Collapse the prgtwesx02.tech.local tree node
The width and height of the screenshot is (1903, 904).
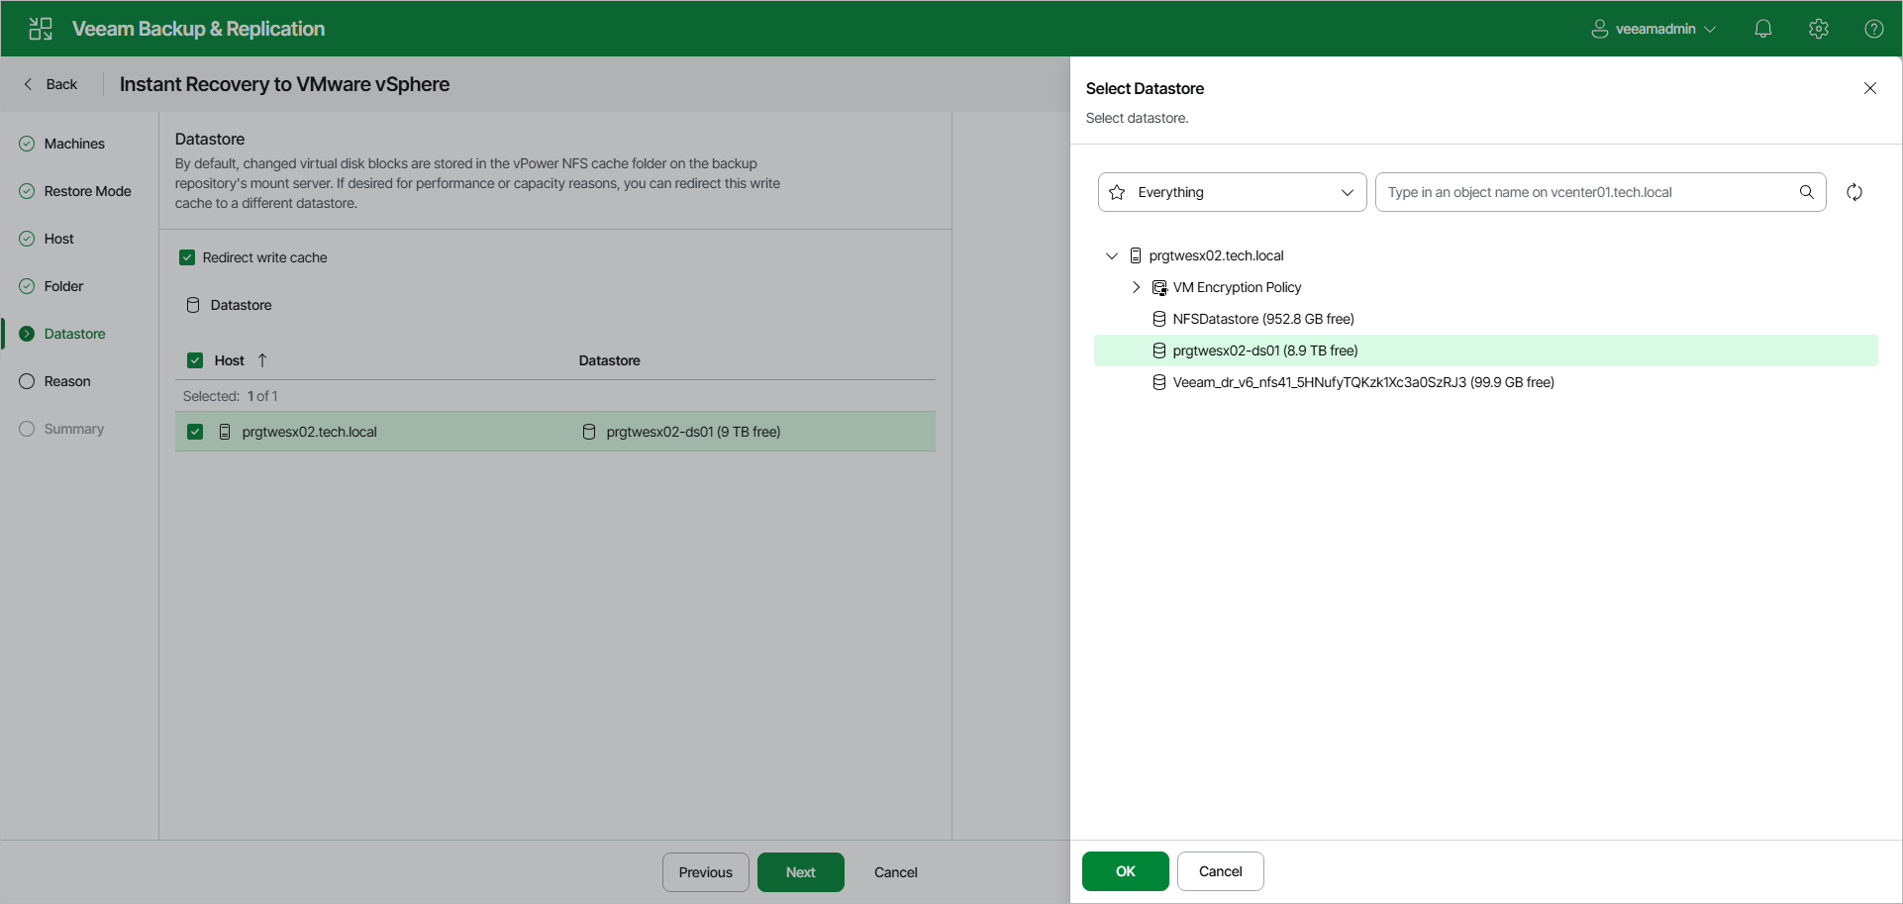click(1111, 255)
